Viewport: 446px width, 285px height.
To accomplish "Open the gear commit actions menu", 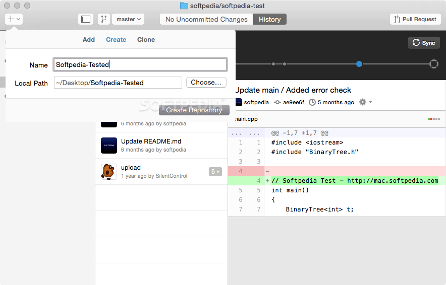I will (x=365, y=102).
